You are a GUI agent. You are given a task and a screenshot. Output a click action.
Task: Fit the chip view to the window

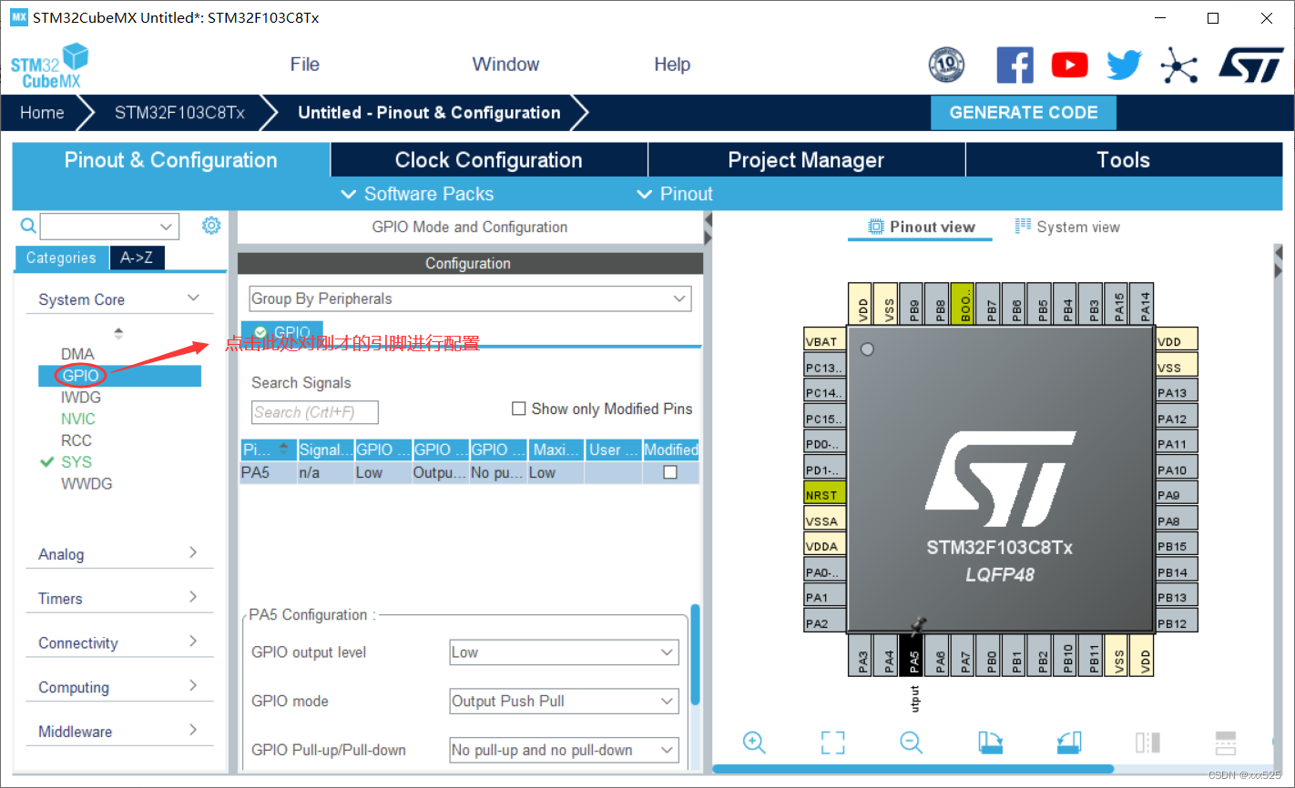832,743
